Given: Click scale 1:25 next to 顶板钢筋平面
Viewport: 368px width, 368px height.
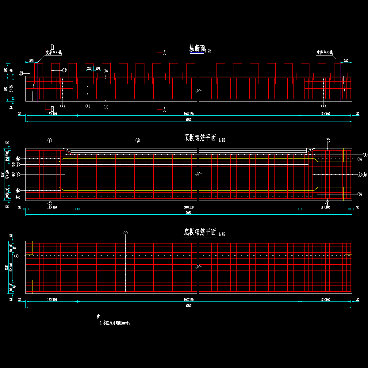Looking at the screenshot, I should (x=221, y=140).
